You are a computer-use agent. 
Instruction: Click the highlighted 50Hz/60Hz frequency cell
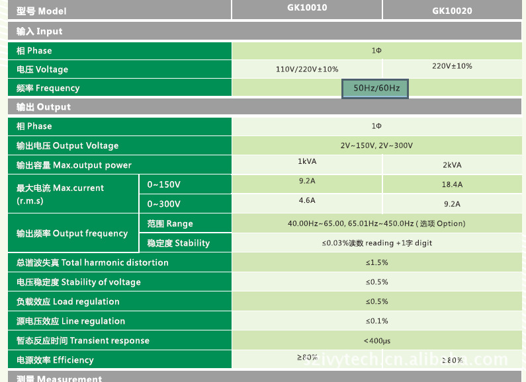[375, 89]
